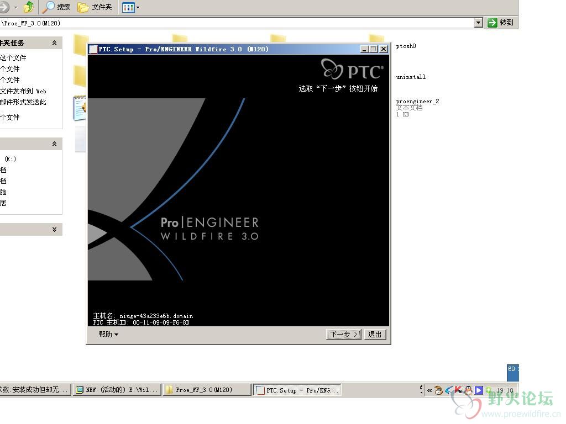Viewport: 566px width, 424px height.
Task: Close the PTC Setup window
Action: (x=384, y=49)
